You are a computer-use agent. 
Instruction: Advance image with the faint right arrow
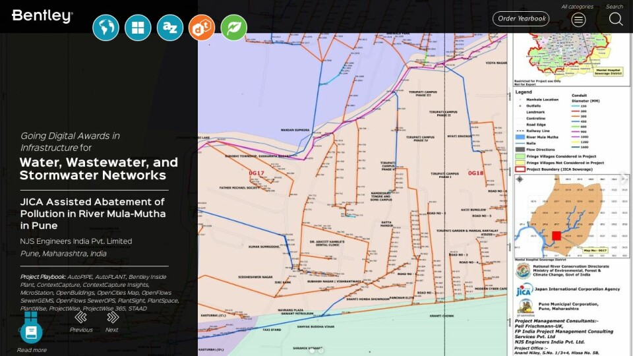click(x=624, y=178)
